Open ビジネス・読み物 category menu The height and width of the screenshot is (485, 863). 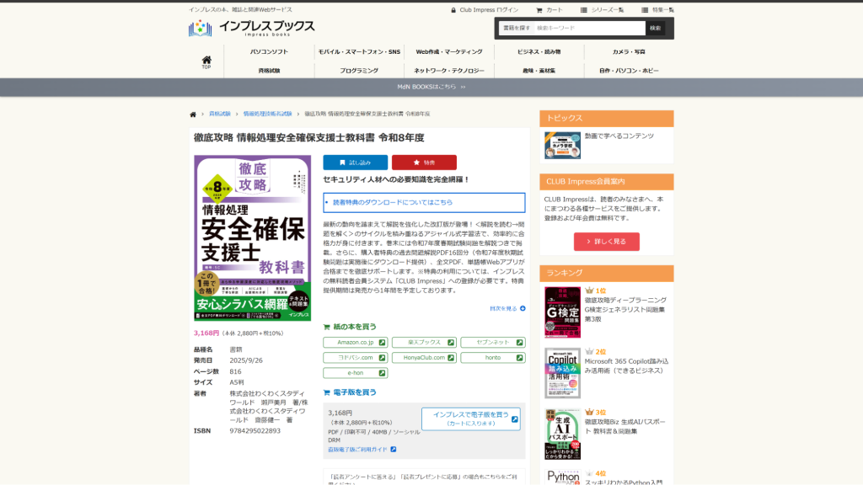pos(539,51)
